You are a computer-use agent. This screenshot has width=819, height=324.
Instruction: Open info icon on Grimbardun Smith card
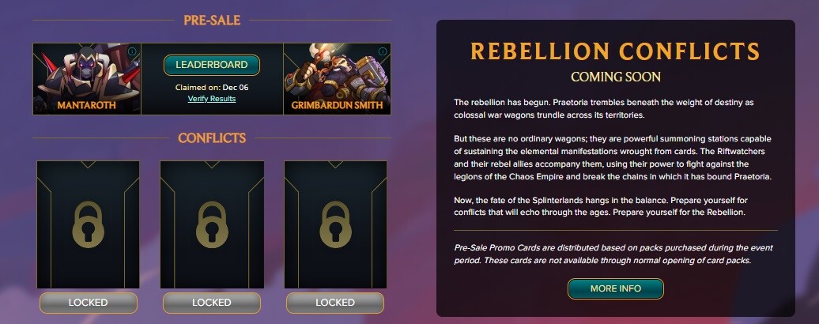[x=383, y=51]
